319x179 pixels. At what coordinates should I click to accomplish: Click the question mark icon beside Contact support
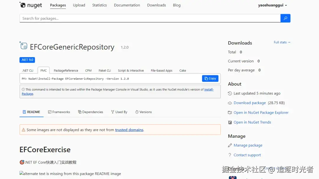[230, 155]
